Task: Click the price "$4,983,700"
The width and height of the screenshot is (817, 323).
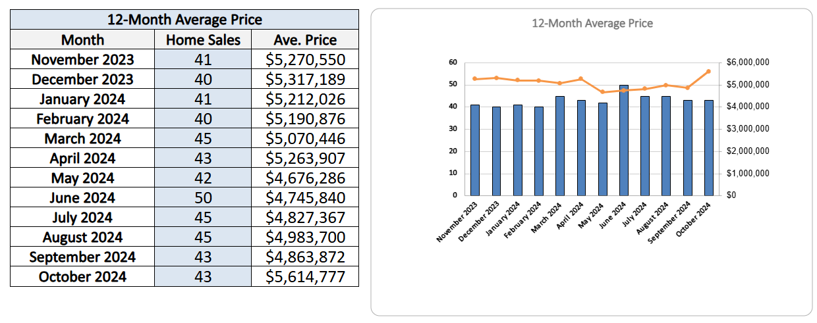Action: click(x=305, y=237)
